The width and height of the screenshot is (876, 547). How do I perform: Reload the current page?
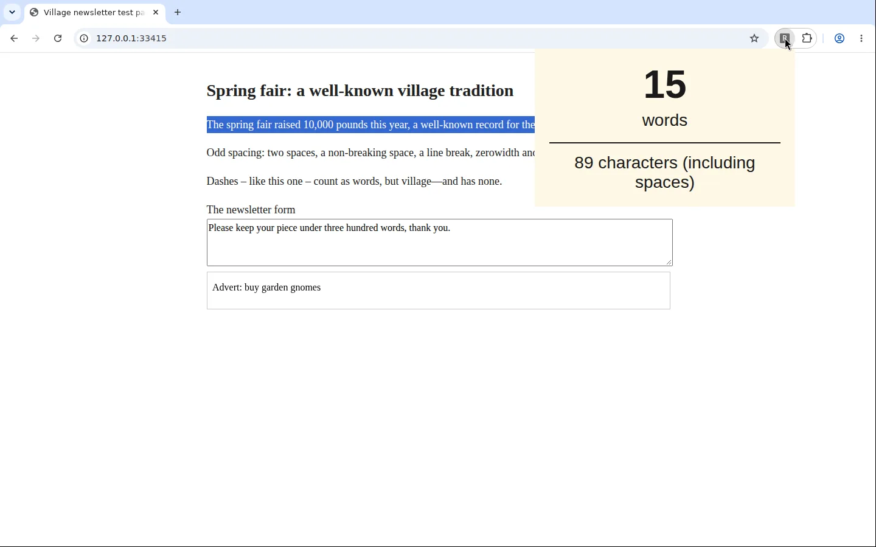pos(58,39)
